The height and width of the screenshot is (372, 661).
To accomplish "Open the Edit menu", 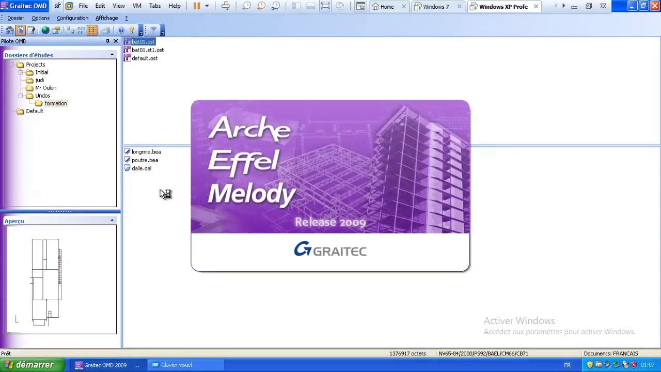I will pos(100,6).
